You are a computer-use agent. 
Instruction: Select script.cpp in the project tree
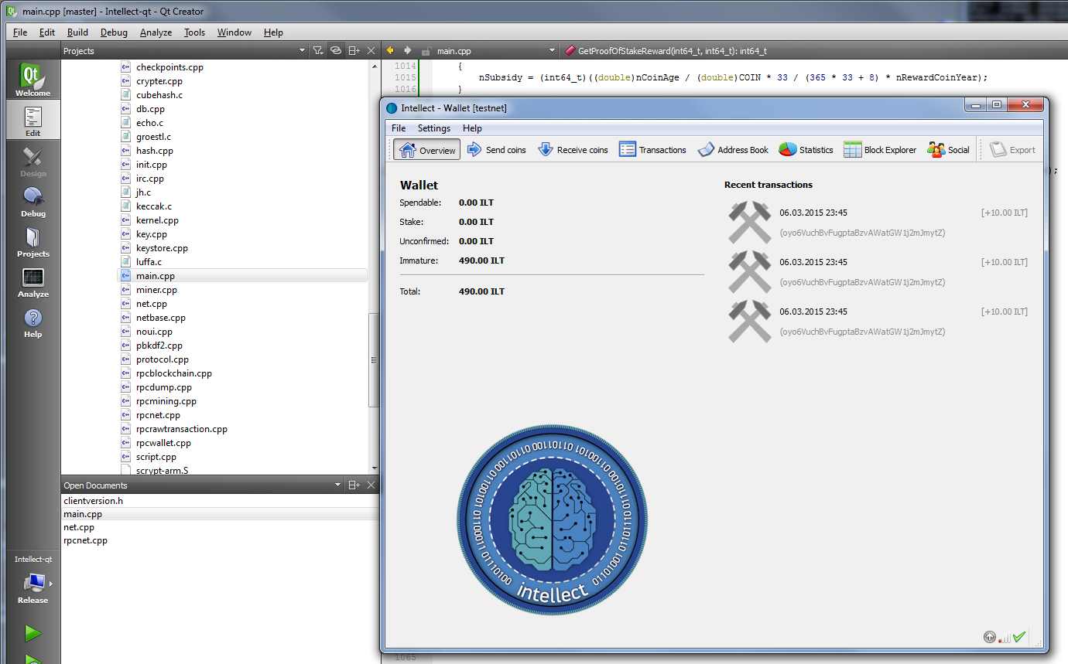pyautogui.click(x=156, y=457)
